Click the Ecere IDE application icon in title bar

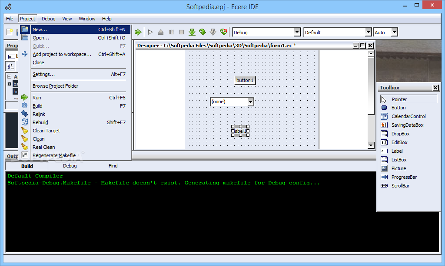(x=8, y=7)
